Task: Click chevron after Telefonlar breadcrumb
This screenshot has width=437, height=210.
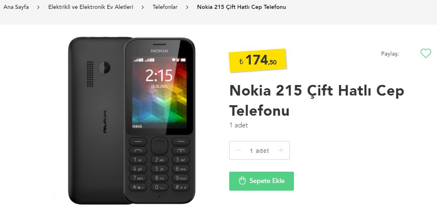Action: point(187,7)
